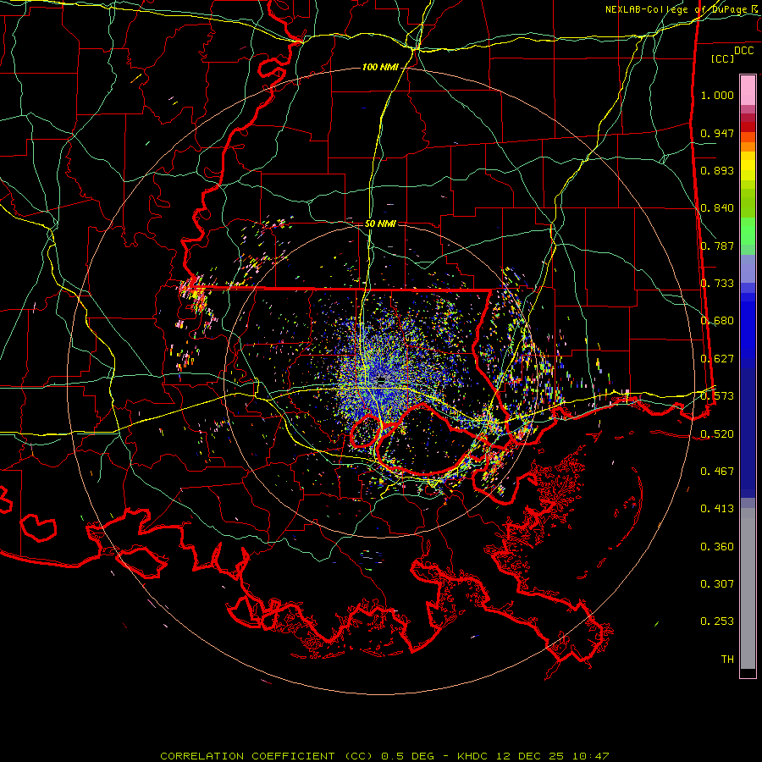Select the 0.947 scale value
Screen dimensions: 762x762
point(717,133)
